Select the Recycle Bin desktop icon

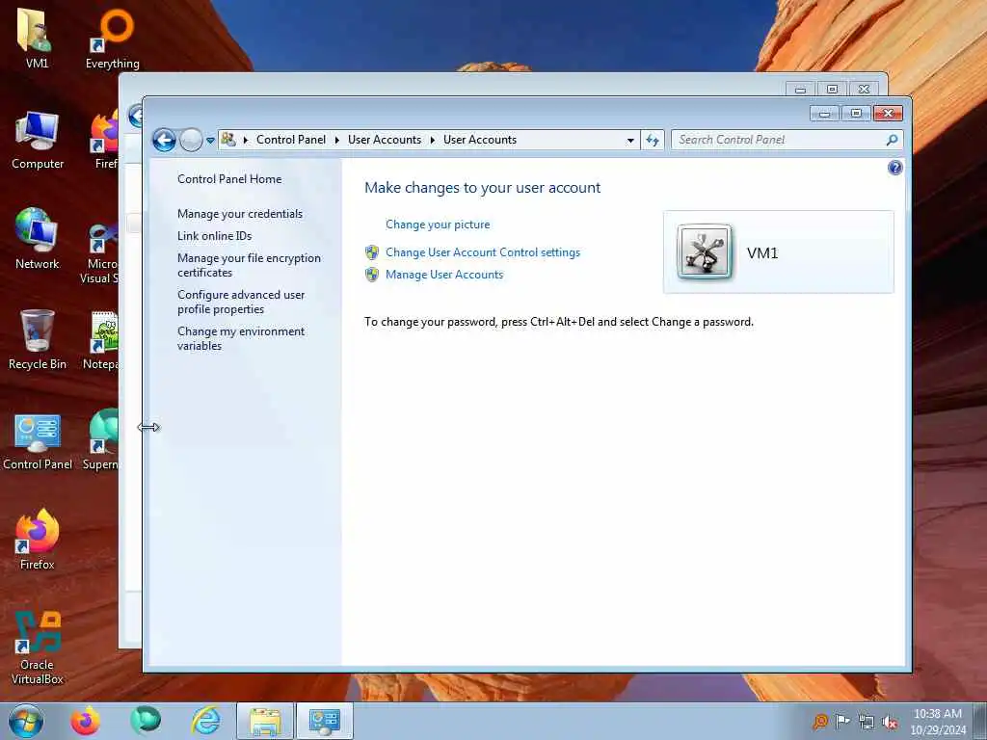tap(38, 340)
